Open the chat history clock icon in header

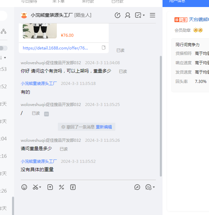click(117, 15)
